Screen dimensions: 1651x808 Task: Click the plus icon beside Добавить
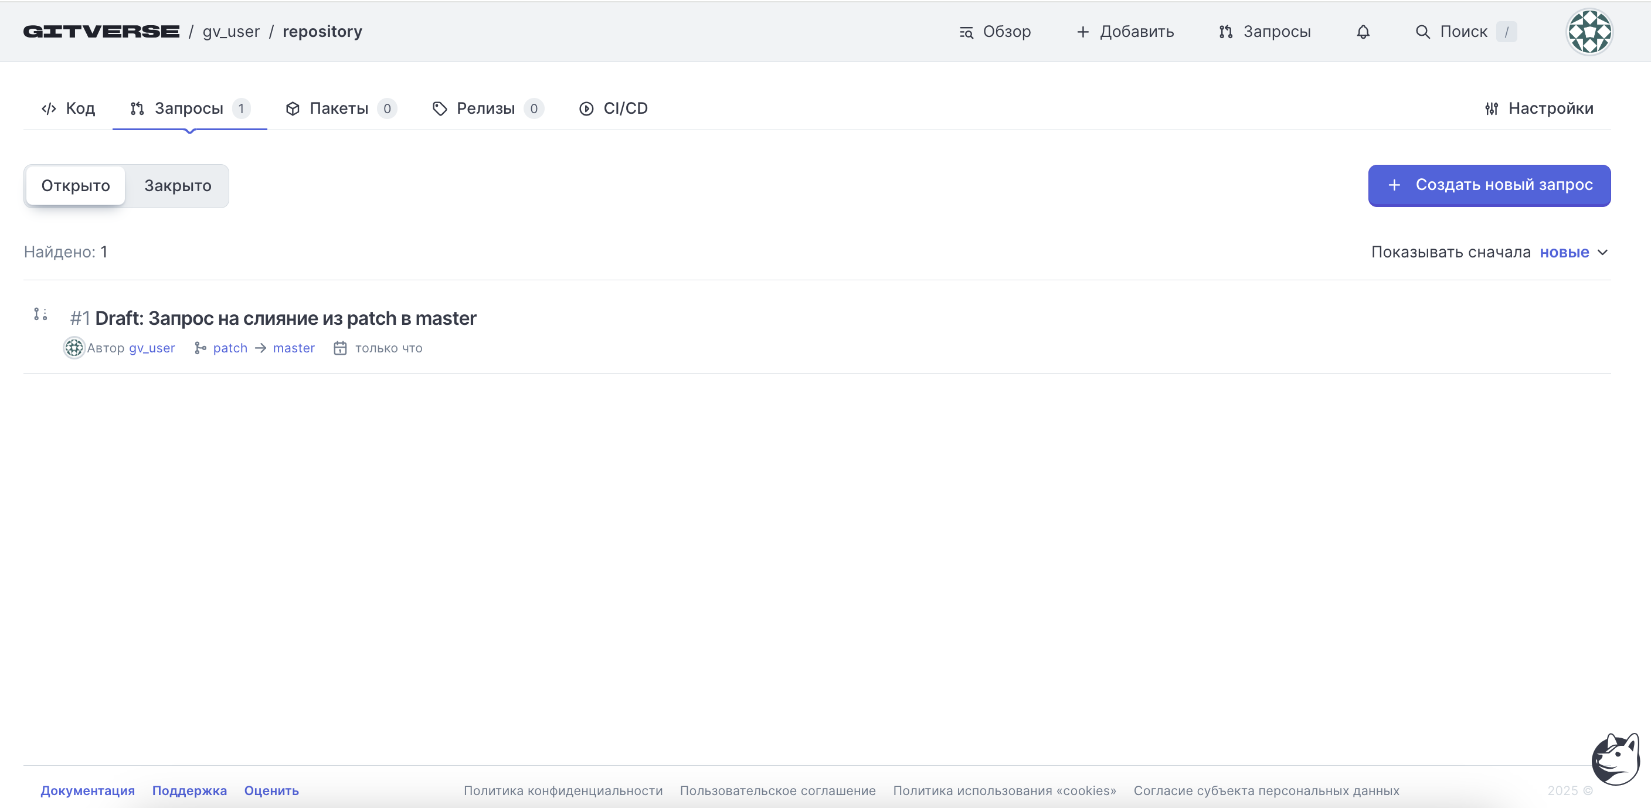1082,32
